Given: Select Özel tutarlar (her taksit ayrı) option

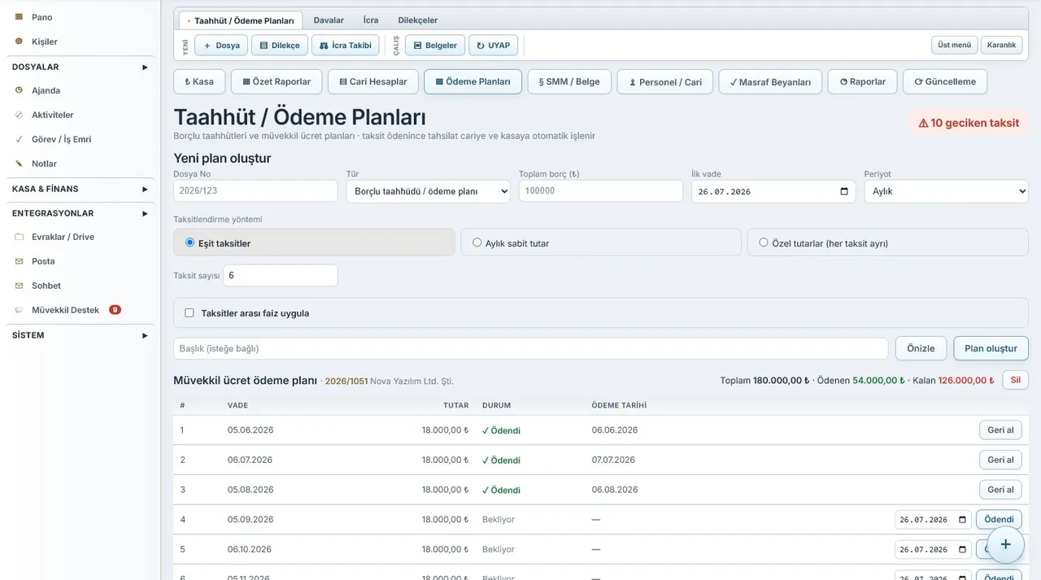Looking at the screenshot, I should (x=764, y=242).
